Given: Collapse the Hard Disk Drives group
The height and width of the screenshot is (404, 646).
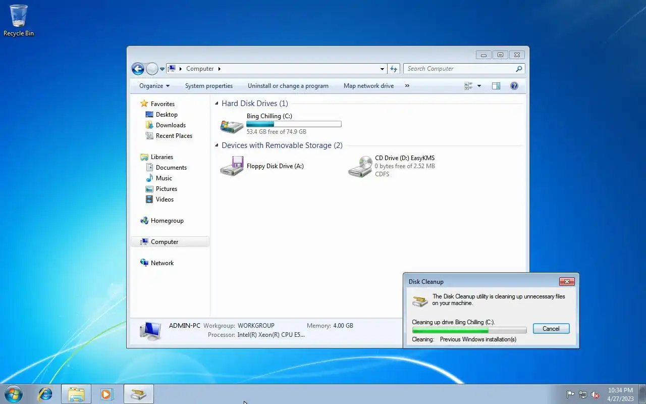Looking at the screenshot, I should (x=217, y=104).
